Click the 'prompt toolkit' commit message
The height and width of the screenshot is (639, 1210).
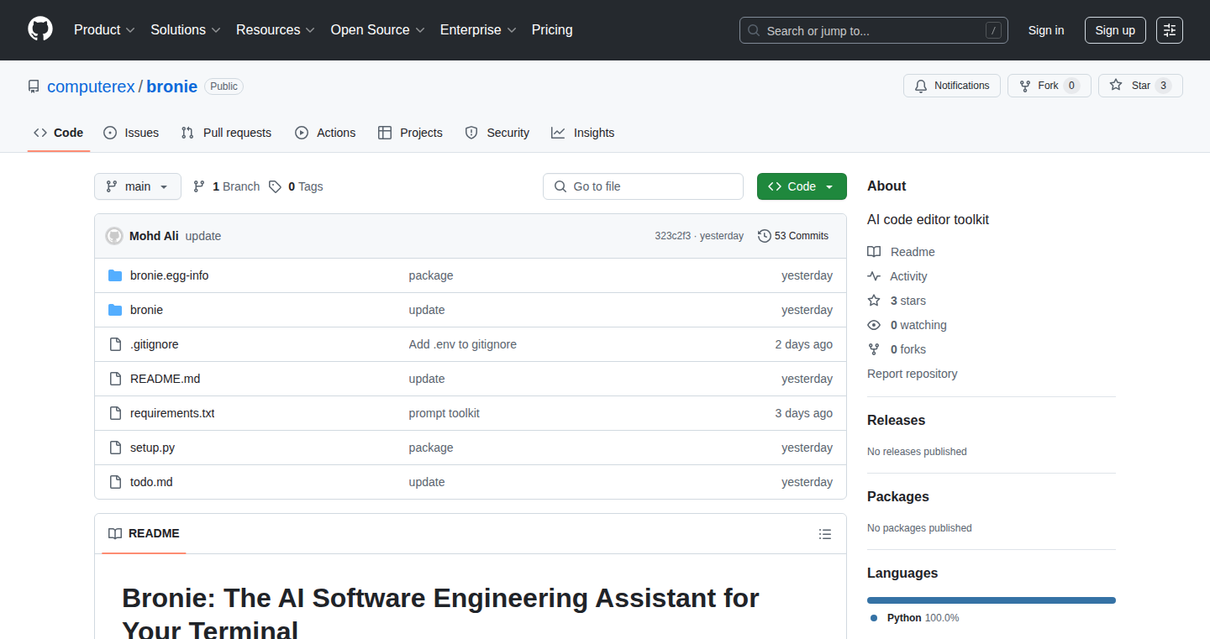pyautogui.click(x=445, y=413)
